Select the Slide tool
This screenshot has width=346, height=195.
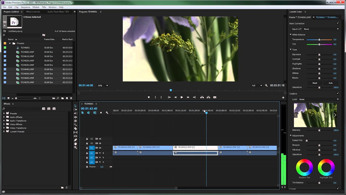75,136
